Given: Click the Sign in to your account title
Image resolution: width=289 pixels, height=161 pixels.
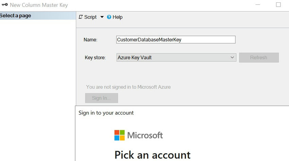Looking at the screenshot, I should (x=106, y=113).
